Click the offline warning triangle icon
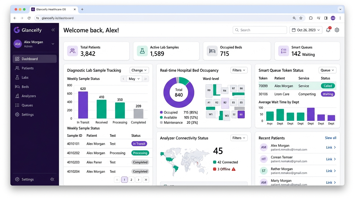Image resolution: width=355 pixels, height=198 pixels. (234, 169)
